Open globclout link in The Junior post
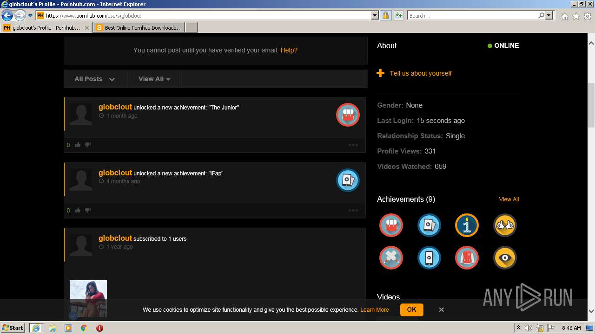 tap(115, 107)
